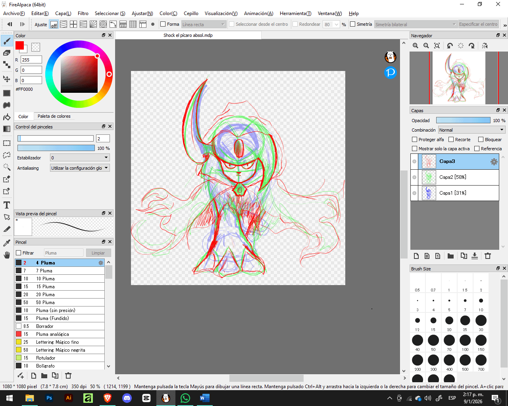Expand the Estabilizador dropdown

point(80,158)
